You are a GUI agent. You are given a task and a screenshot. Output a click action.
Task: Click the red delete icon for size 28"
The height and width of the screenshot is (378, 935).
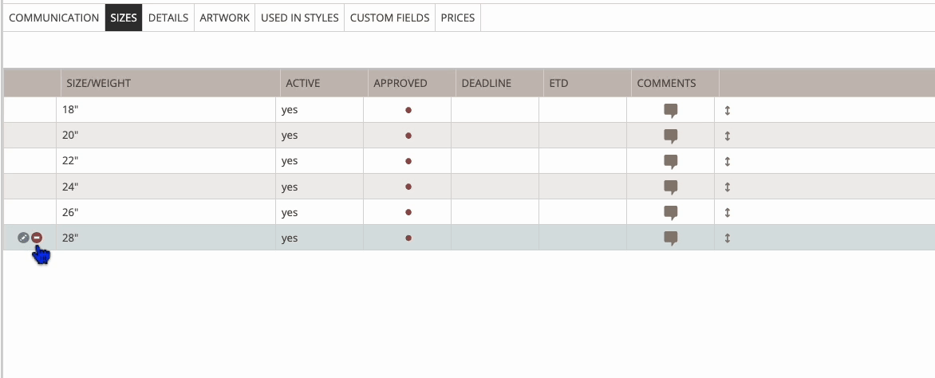coord(37,238)
